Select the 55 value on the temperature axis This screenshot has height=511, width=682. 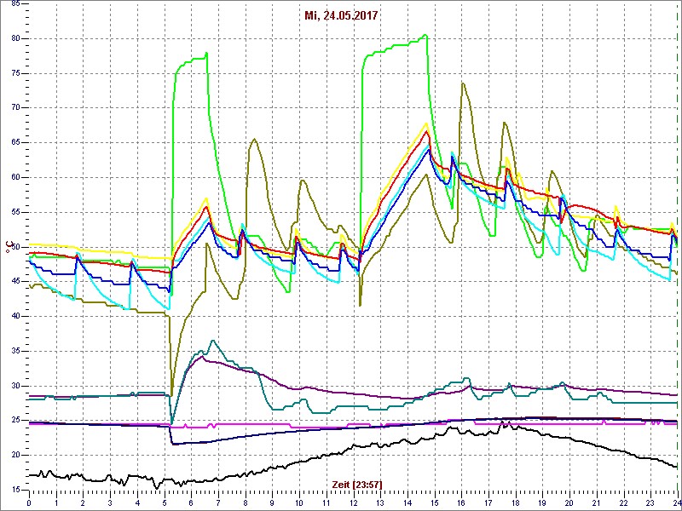14,212
